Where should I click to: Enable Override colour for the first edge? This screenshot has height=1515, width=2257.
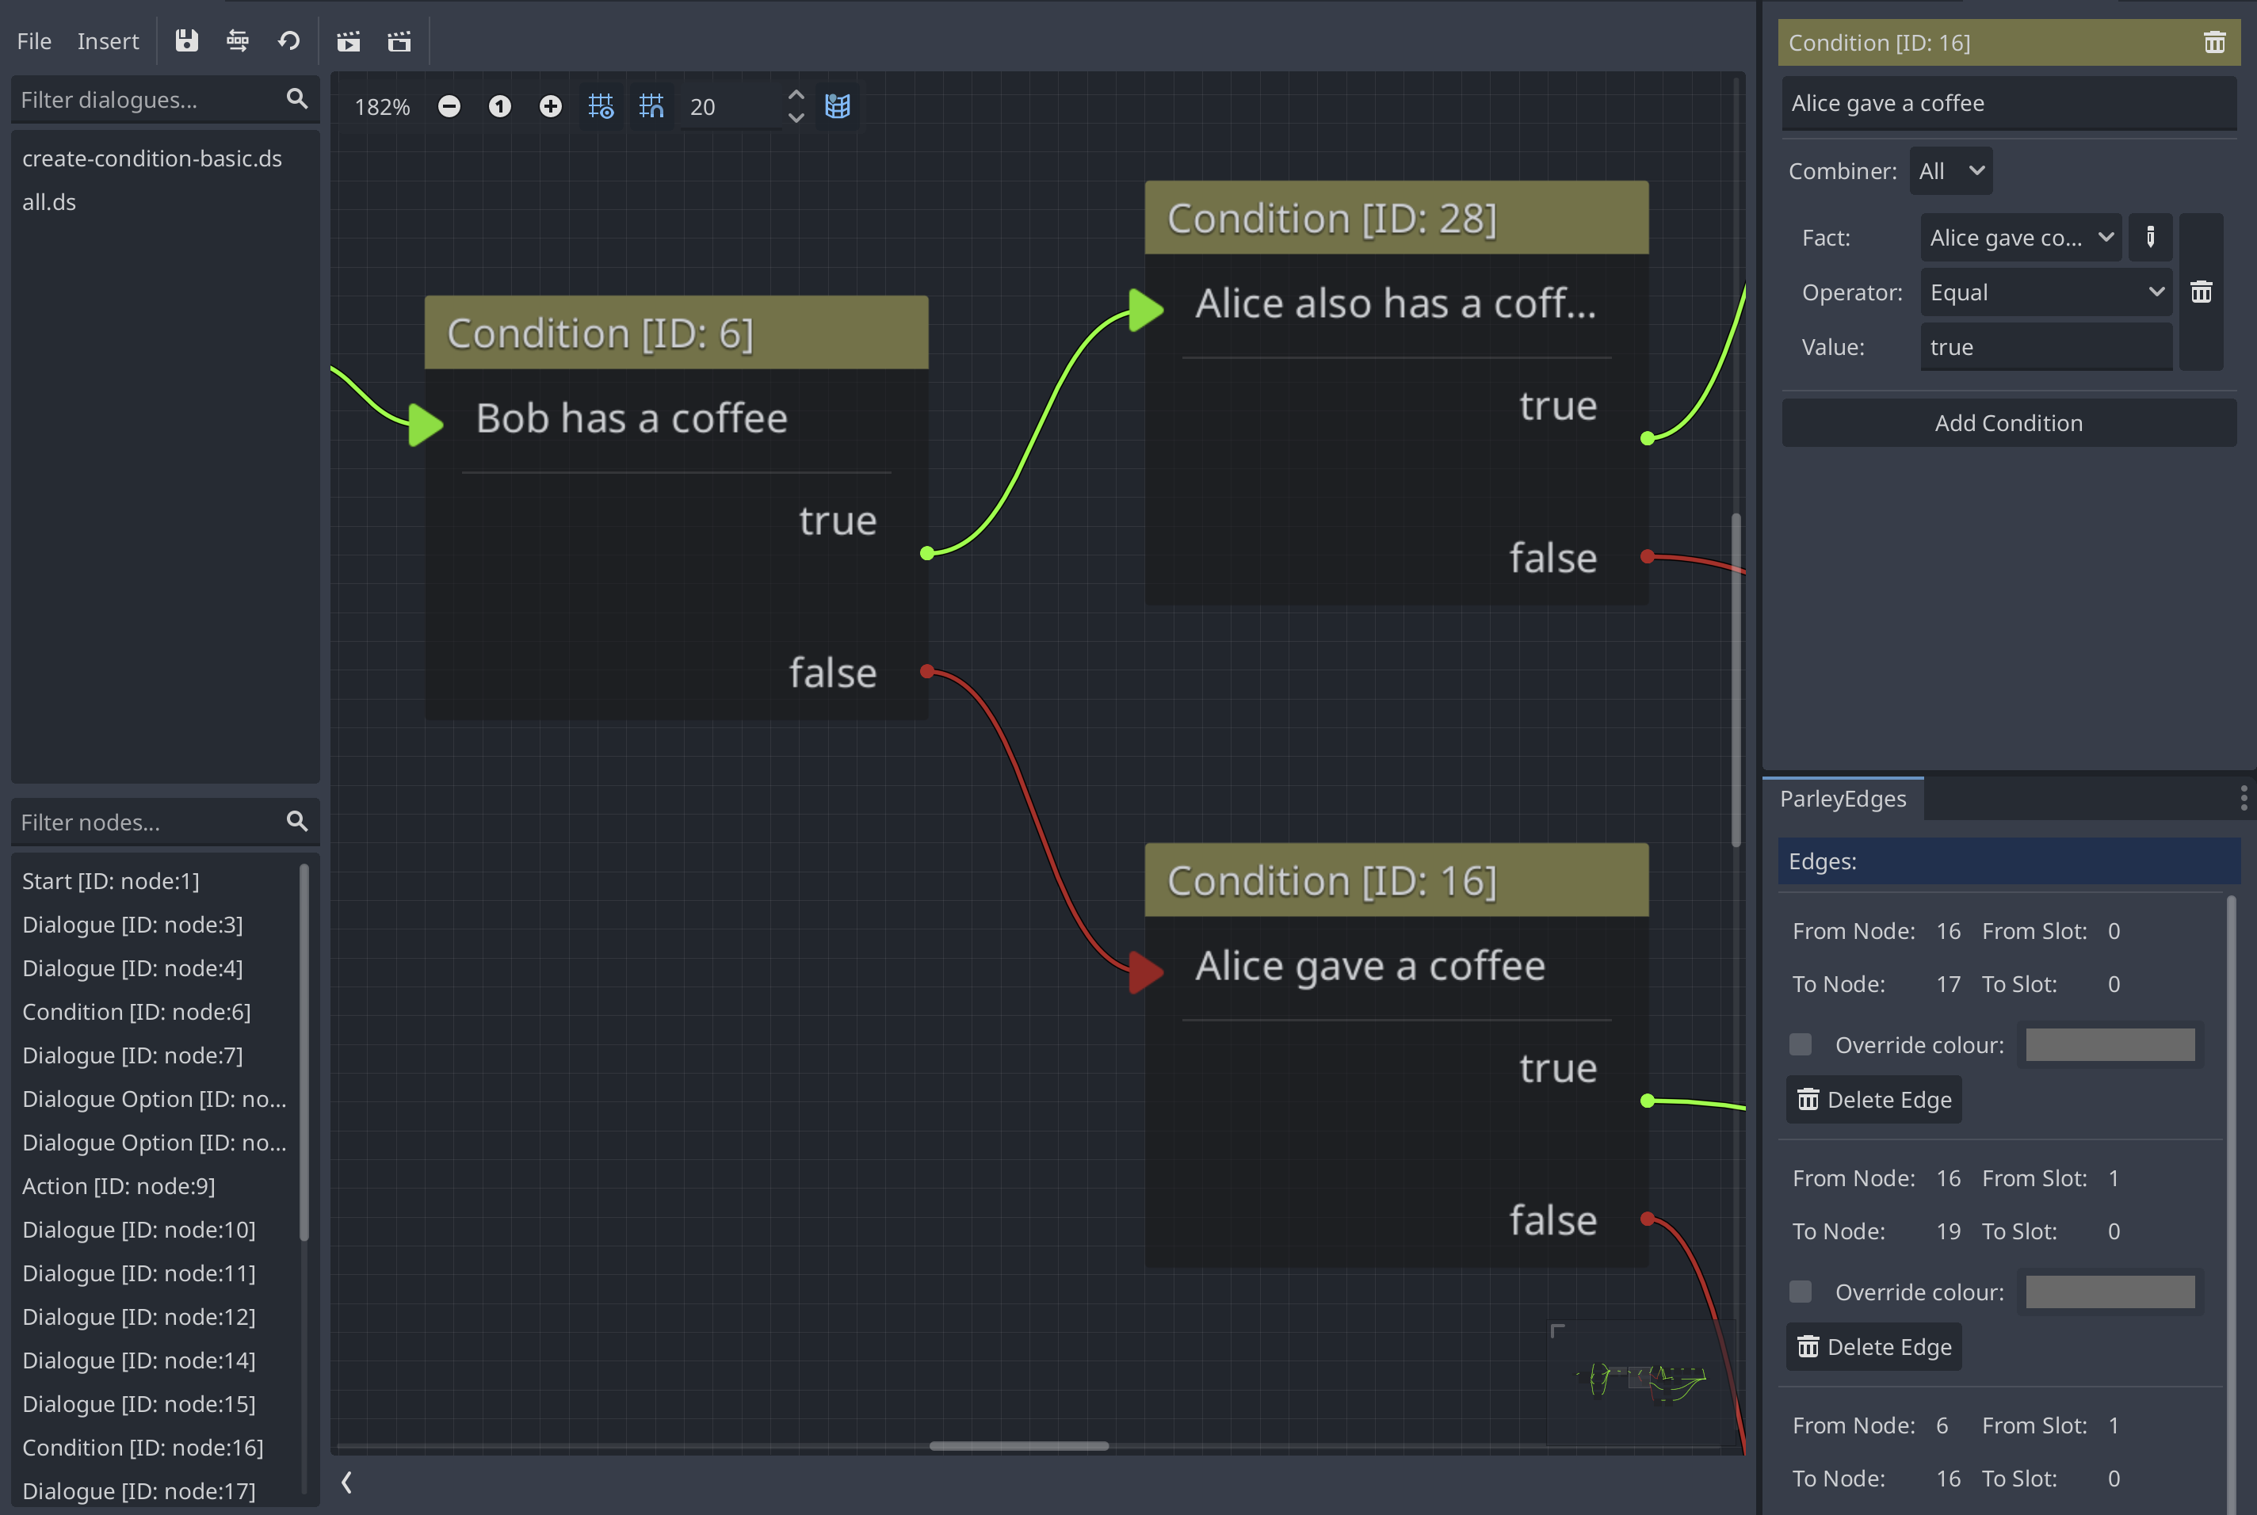(1799, 1044)
